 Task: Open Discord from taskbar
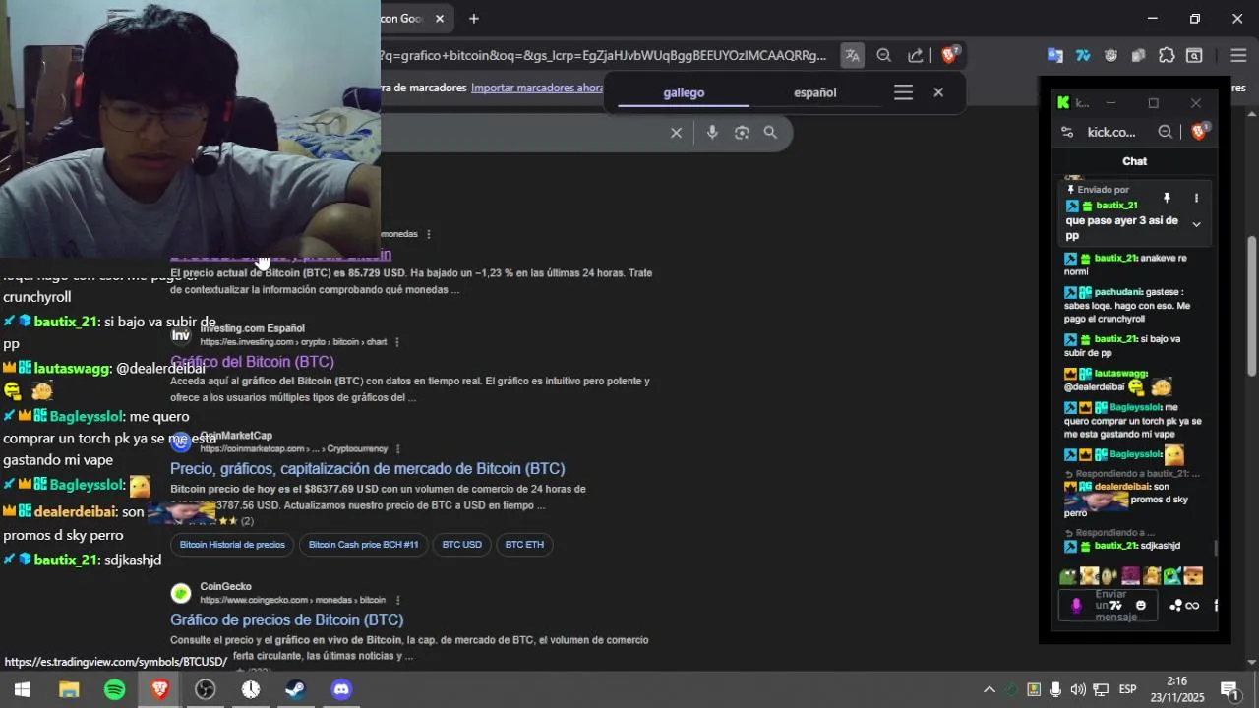point(340,689)
